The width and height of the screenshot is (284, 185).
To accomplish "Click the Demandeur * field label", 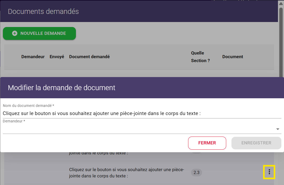I will click(x=14, y=121).
